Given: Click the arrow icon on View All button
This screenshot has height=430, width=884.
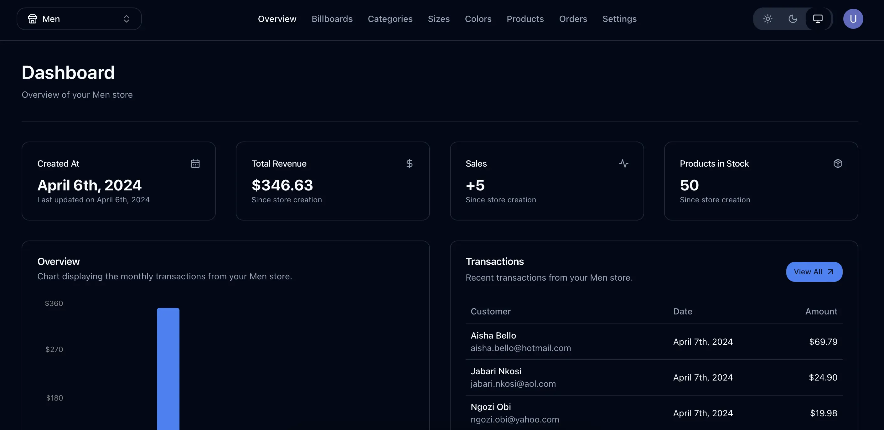Looking at the screenshot, I should click(x=830, y=272).
